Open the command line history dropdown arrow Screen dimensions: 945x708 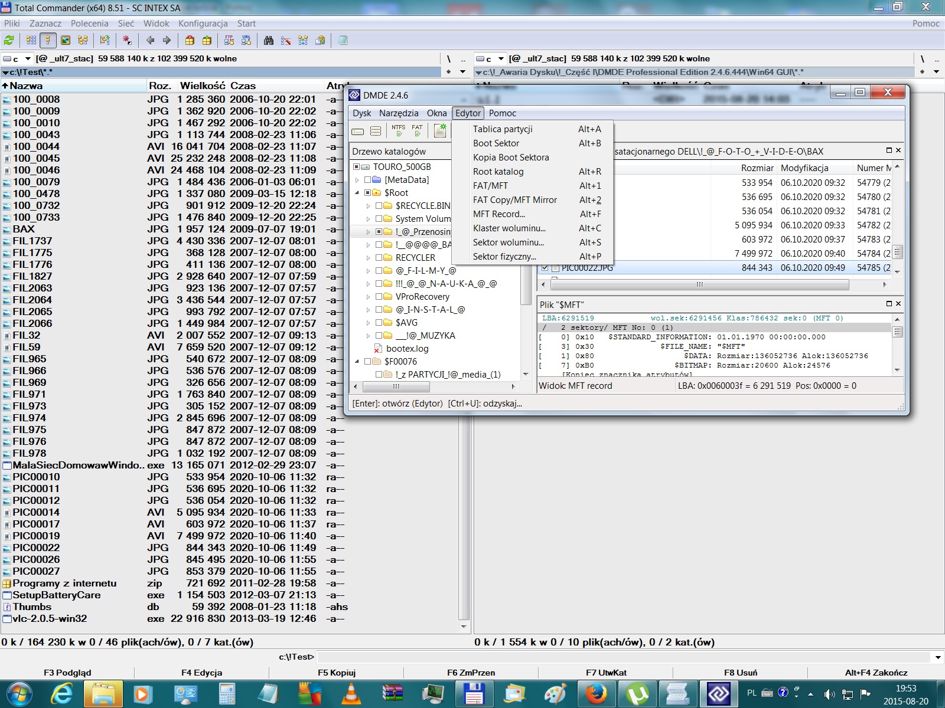[x=937, y=657]
